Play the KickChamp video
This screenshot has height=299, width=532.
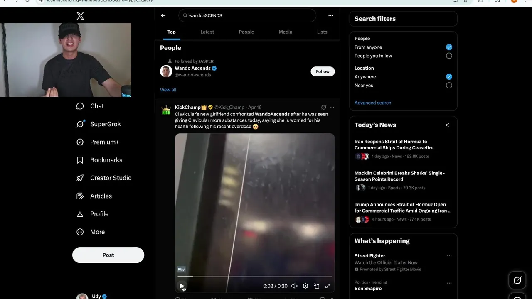click(x=182, y=286)
